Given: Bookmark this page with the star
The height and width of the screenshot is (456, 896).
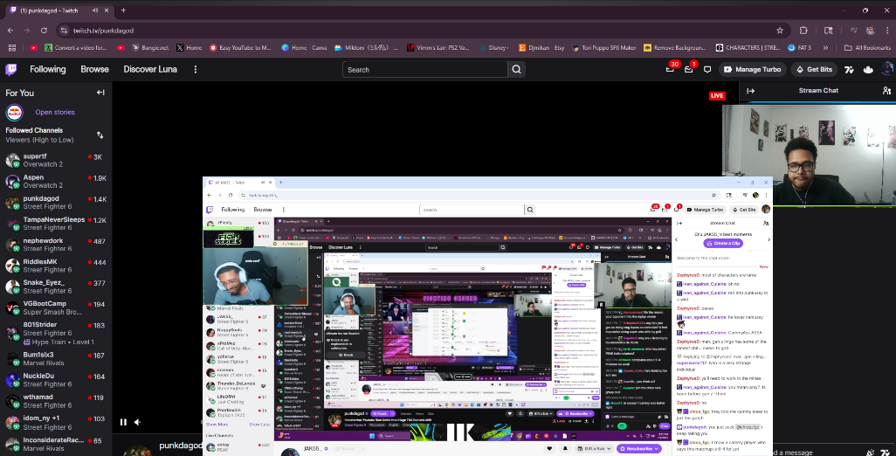Looking at the screenshot, I should 780,31.
